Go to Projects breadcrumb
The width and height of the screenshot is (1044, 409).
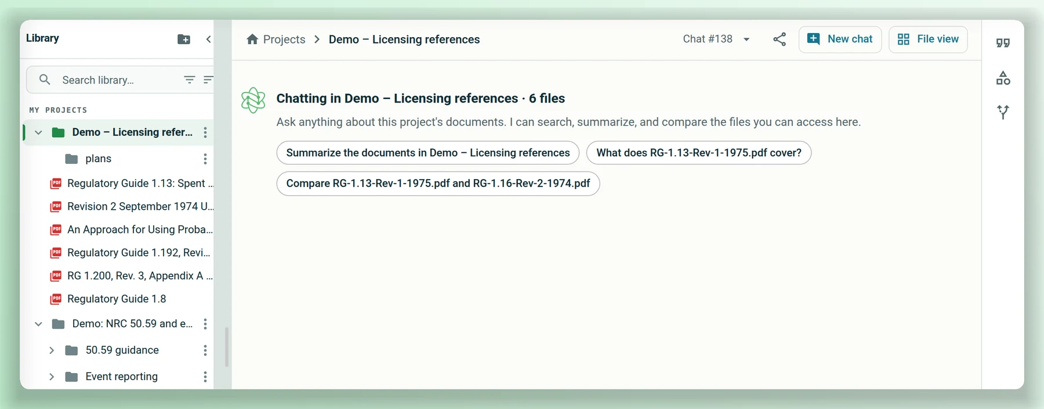284,39
